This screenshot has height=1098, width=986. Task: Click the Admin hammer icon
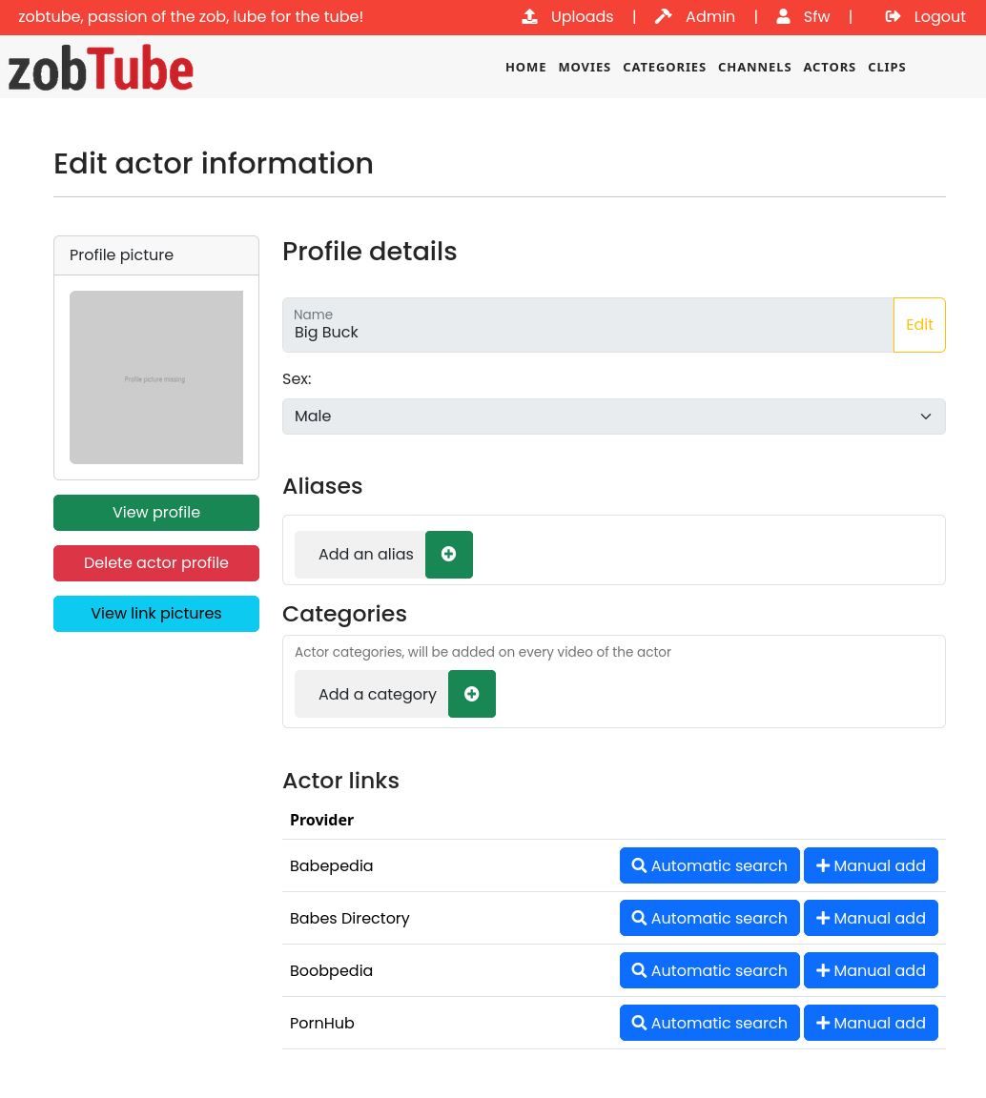click(x=663, y=17)
